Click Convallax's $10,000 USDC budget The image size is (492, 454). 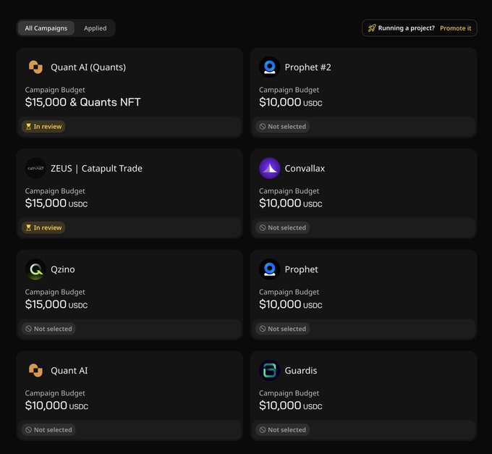coord(291,203)
